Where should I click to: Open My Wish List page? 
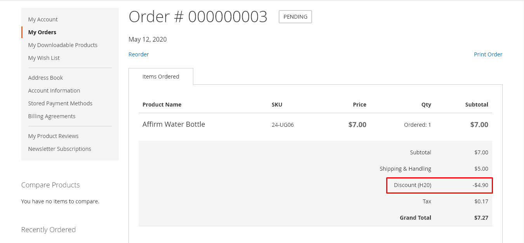tap(44, 58)
